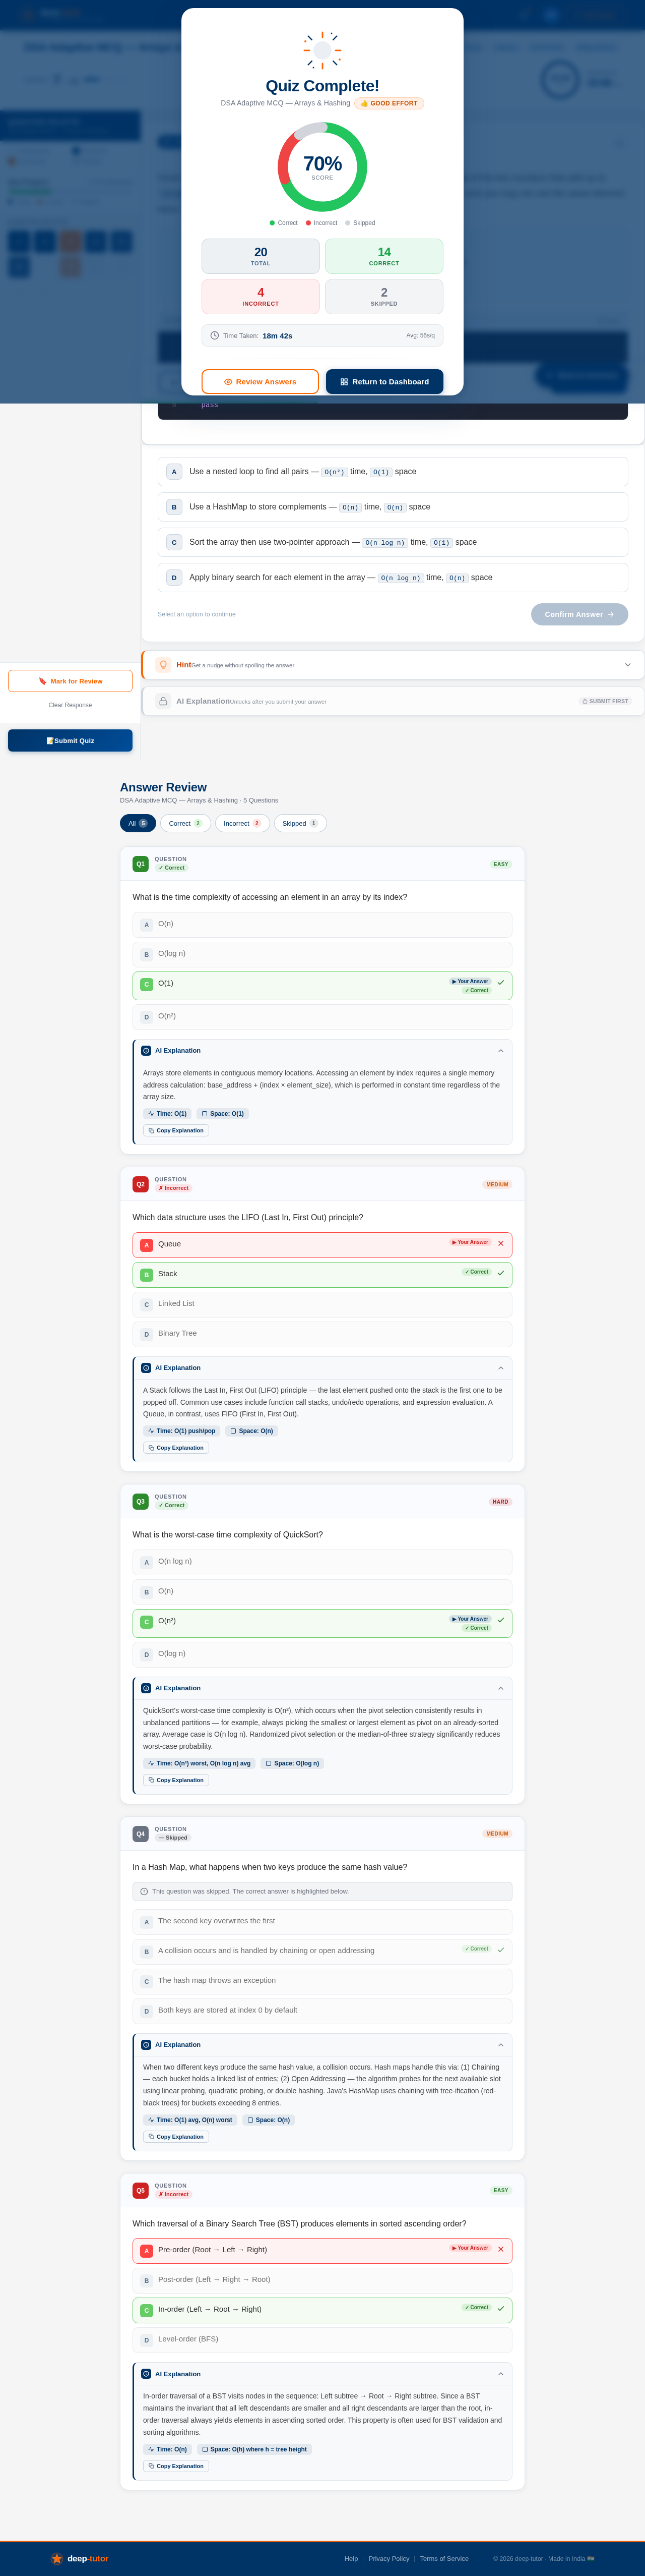Image resolution: width=645 pixels, height=2576 pixels.
Task: Collapse the Q5 AI Explanation section
Action: pos(500,2373)
